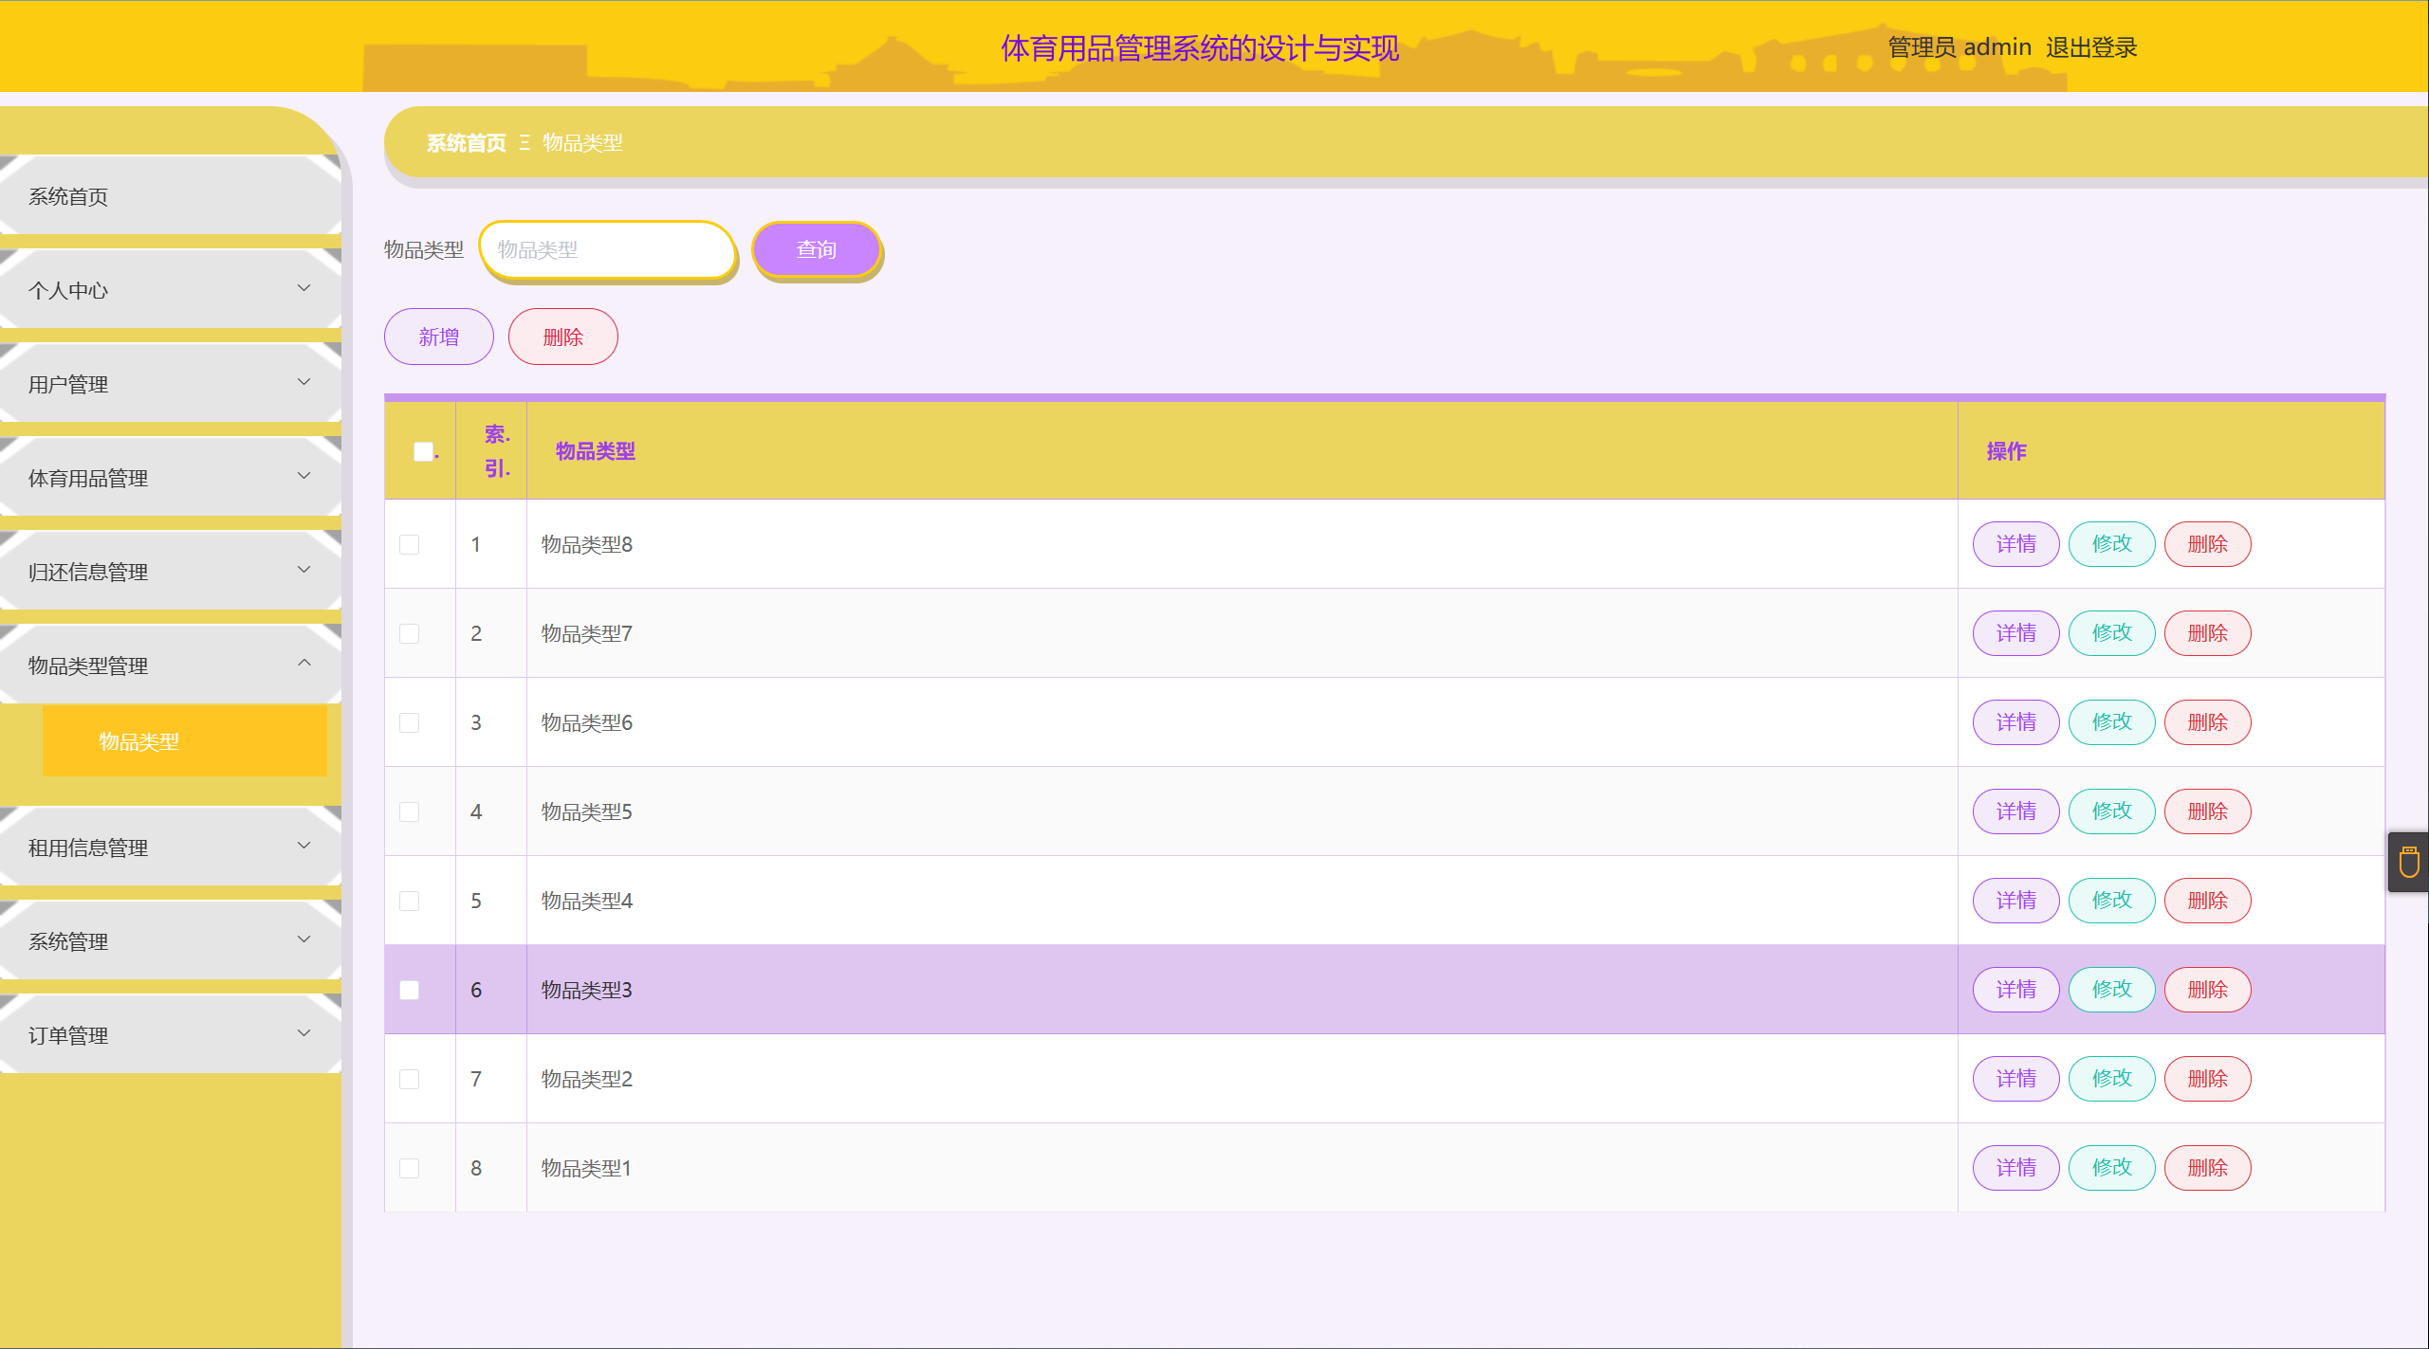Check the box for 物品类型3 row
2429x1349 pixels.
pyautogui.click(x=410, y=990)
